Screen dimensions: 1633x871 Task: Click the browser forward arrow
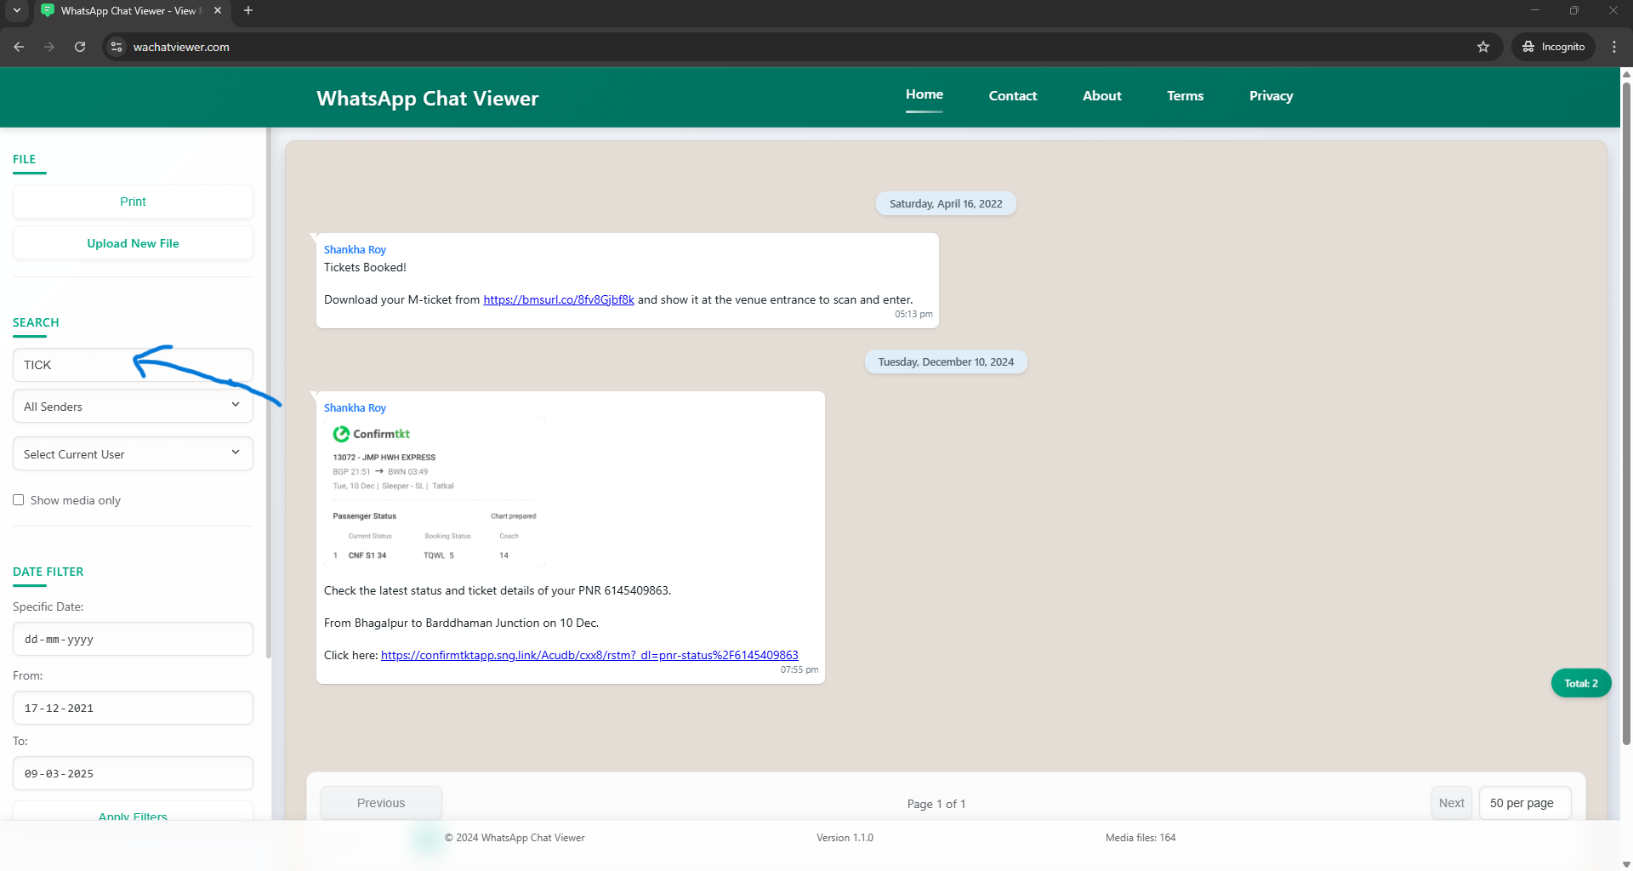(49, 47)
